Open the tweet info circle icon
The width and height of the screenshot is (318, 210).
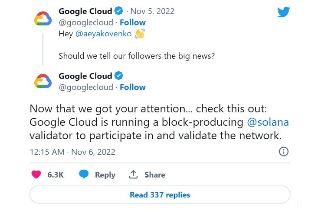(284, 151)
